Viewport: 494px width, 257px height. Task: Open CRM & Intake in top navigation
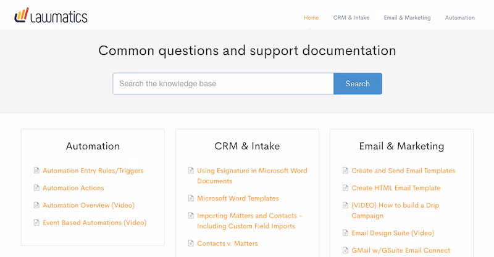pyautogui.click(x=351, y=18)
